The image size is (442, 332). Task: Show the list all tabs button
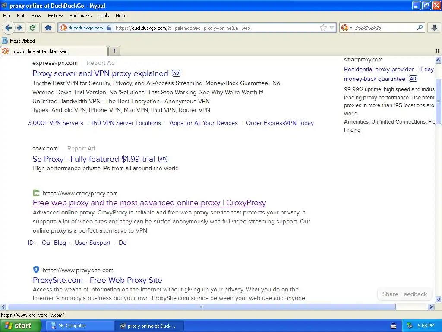pyautogui.click(x=438, y=51)
